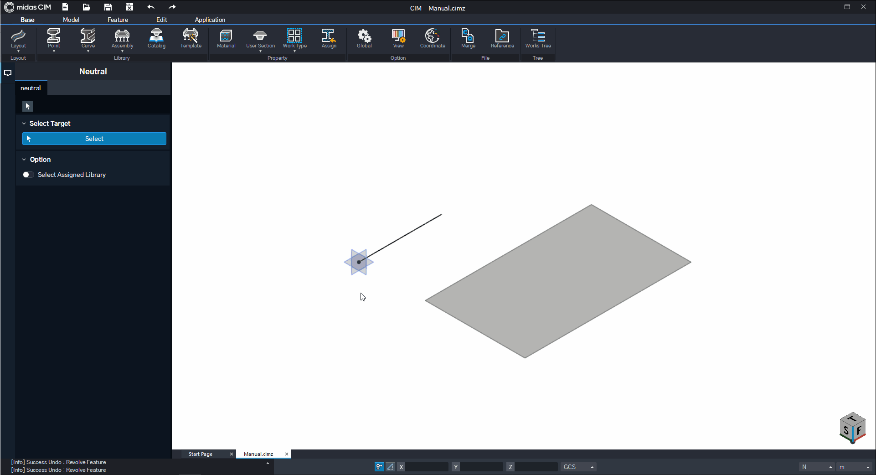Toggle the point snap icon in status bar
Viewport: 876px width, 475px height.
tap(379, 467)
